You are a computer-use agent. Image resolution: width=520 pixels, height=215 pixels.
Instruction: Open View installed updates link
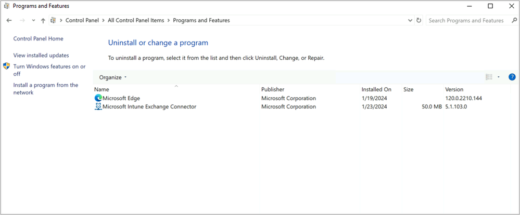coord(41,55)
